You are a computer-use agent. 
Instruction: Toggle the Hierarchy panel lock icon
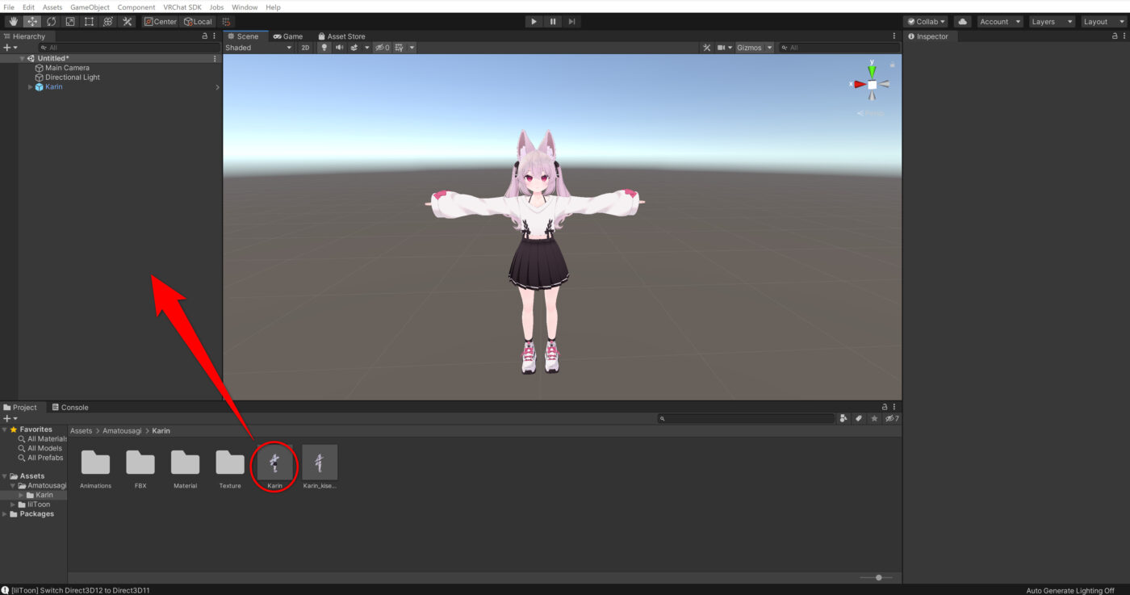(x=205, y=36)
